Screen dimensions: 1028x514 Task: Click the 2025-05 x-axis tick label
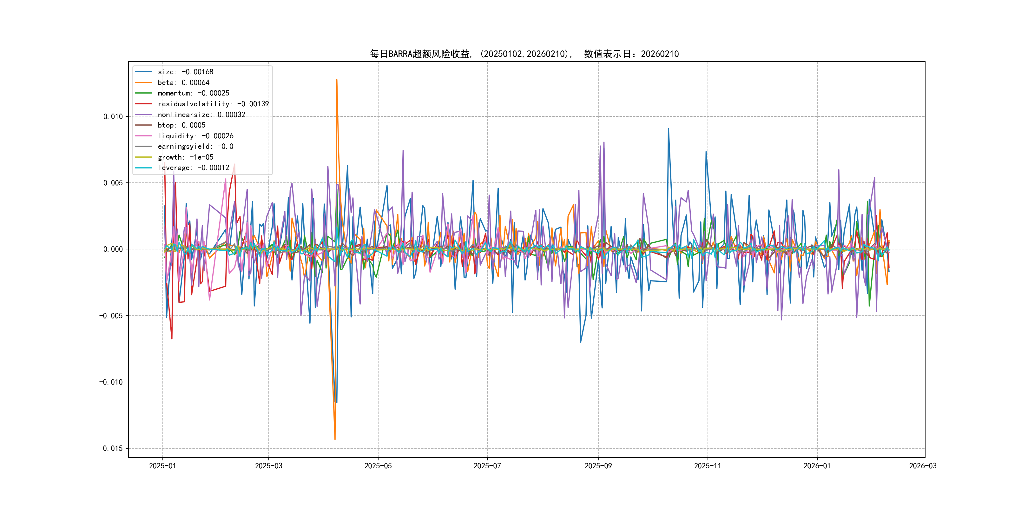[x=378, y=466]
